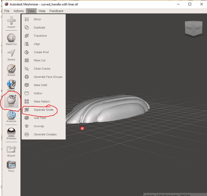The width and height of the screenshot is (207, 196).
Task: Select the Edit tool in sidebar
Action: (11, 101)
